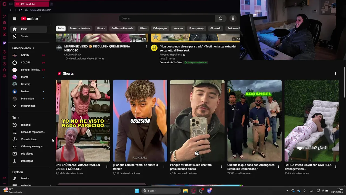Image resolution: width=346 pixels, height=195 pixels.
Task: Click the site lock icon in address bar
Action: click(x=26, y=10)
